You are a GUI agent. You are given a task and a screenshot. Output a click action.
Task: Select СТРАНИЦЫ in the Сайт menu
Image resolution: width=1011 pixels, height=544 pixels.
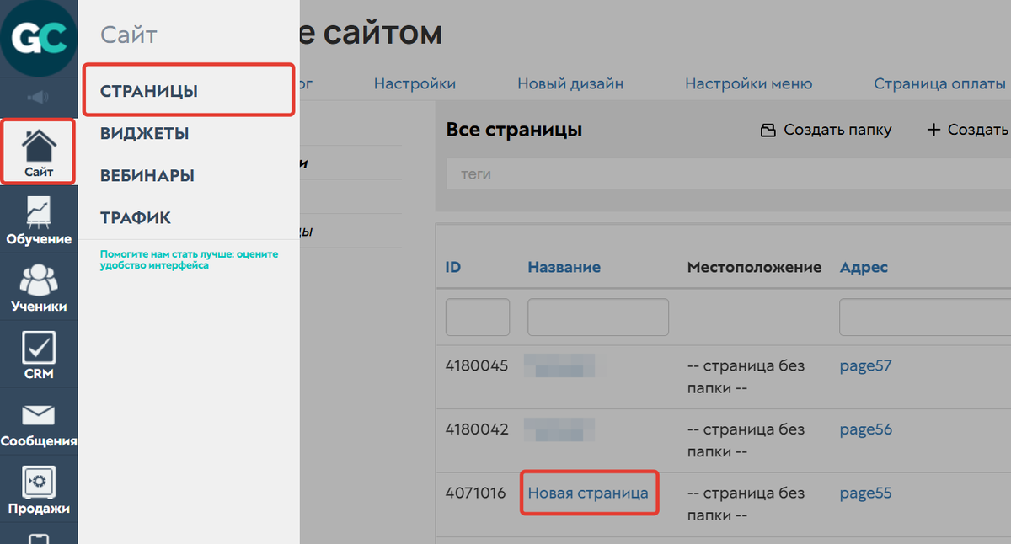149,92
